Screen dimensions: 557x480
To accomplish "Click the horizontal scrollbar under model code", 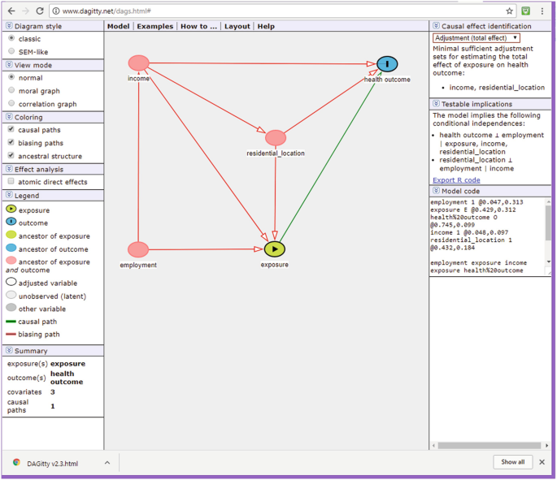I will point(488,445).
